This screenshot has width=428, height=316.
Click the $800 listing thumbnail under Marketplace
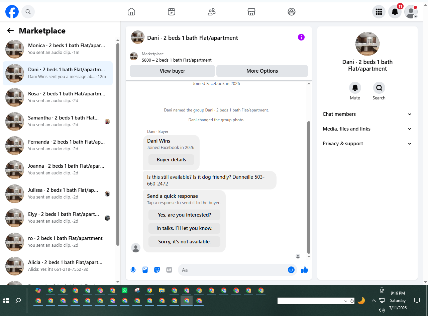(x=134, y=56)
